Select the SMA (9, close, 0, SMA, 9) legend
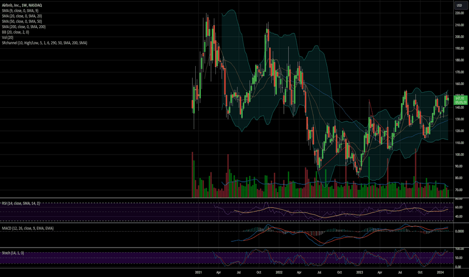The image size is (469, 277). point(20,11)
